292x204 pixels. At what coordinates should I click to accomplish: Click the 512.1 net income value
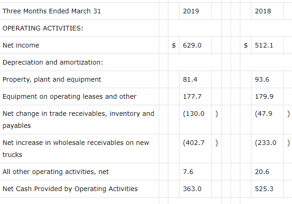tap(264, 45)
